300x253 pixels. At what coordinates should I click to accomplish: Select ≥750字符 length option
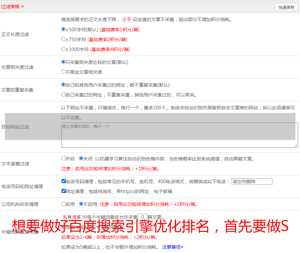(63, 39)
